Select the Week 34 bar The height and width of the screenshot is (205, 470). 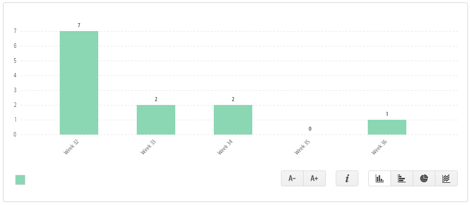(x=233, y=120)
